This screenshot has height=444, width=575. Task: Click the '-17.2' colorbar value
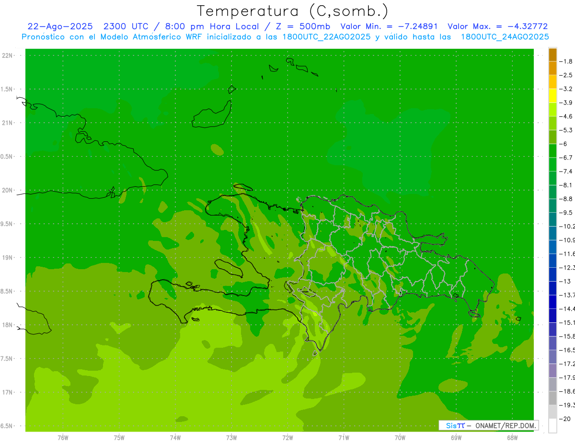pos(567,364)
